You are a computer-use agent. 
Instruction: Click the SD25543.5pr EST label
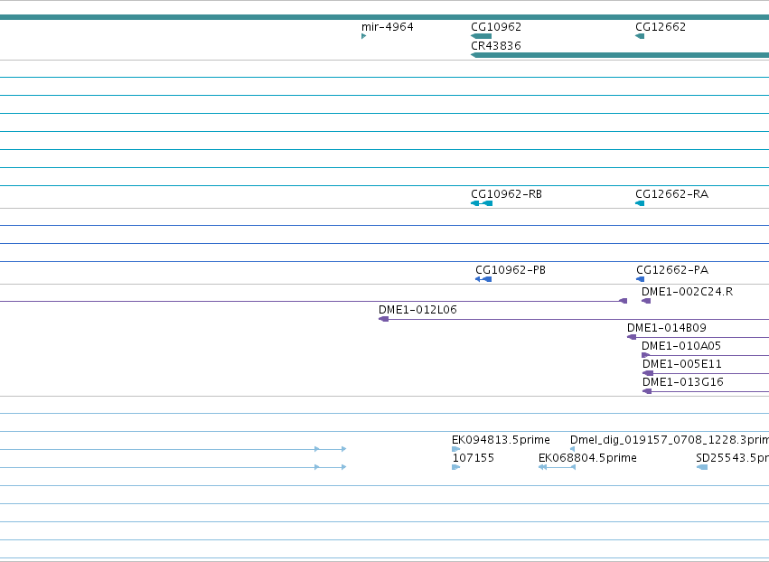pyautogui.click(x=732, y=458)
